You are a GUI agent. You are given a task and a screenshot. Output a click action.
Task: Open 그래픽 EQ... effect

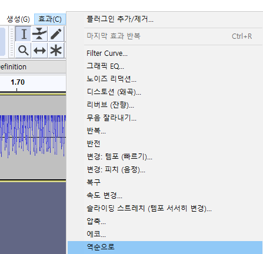pos(165,66)
